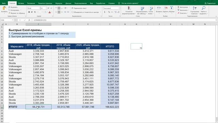Open the Fill (Заполнить) dropdown
Screen dimensions: 218x123
(x=183, y=10)
